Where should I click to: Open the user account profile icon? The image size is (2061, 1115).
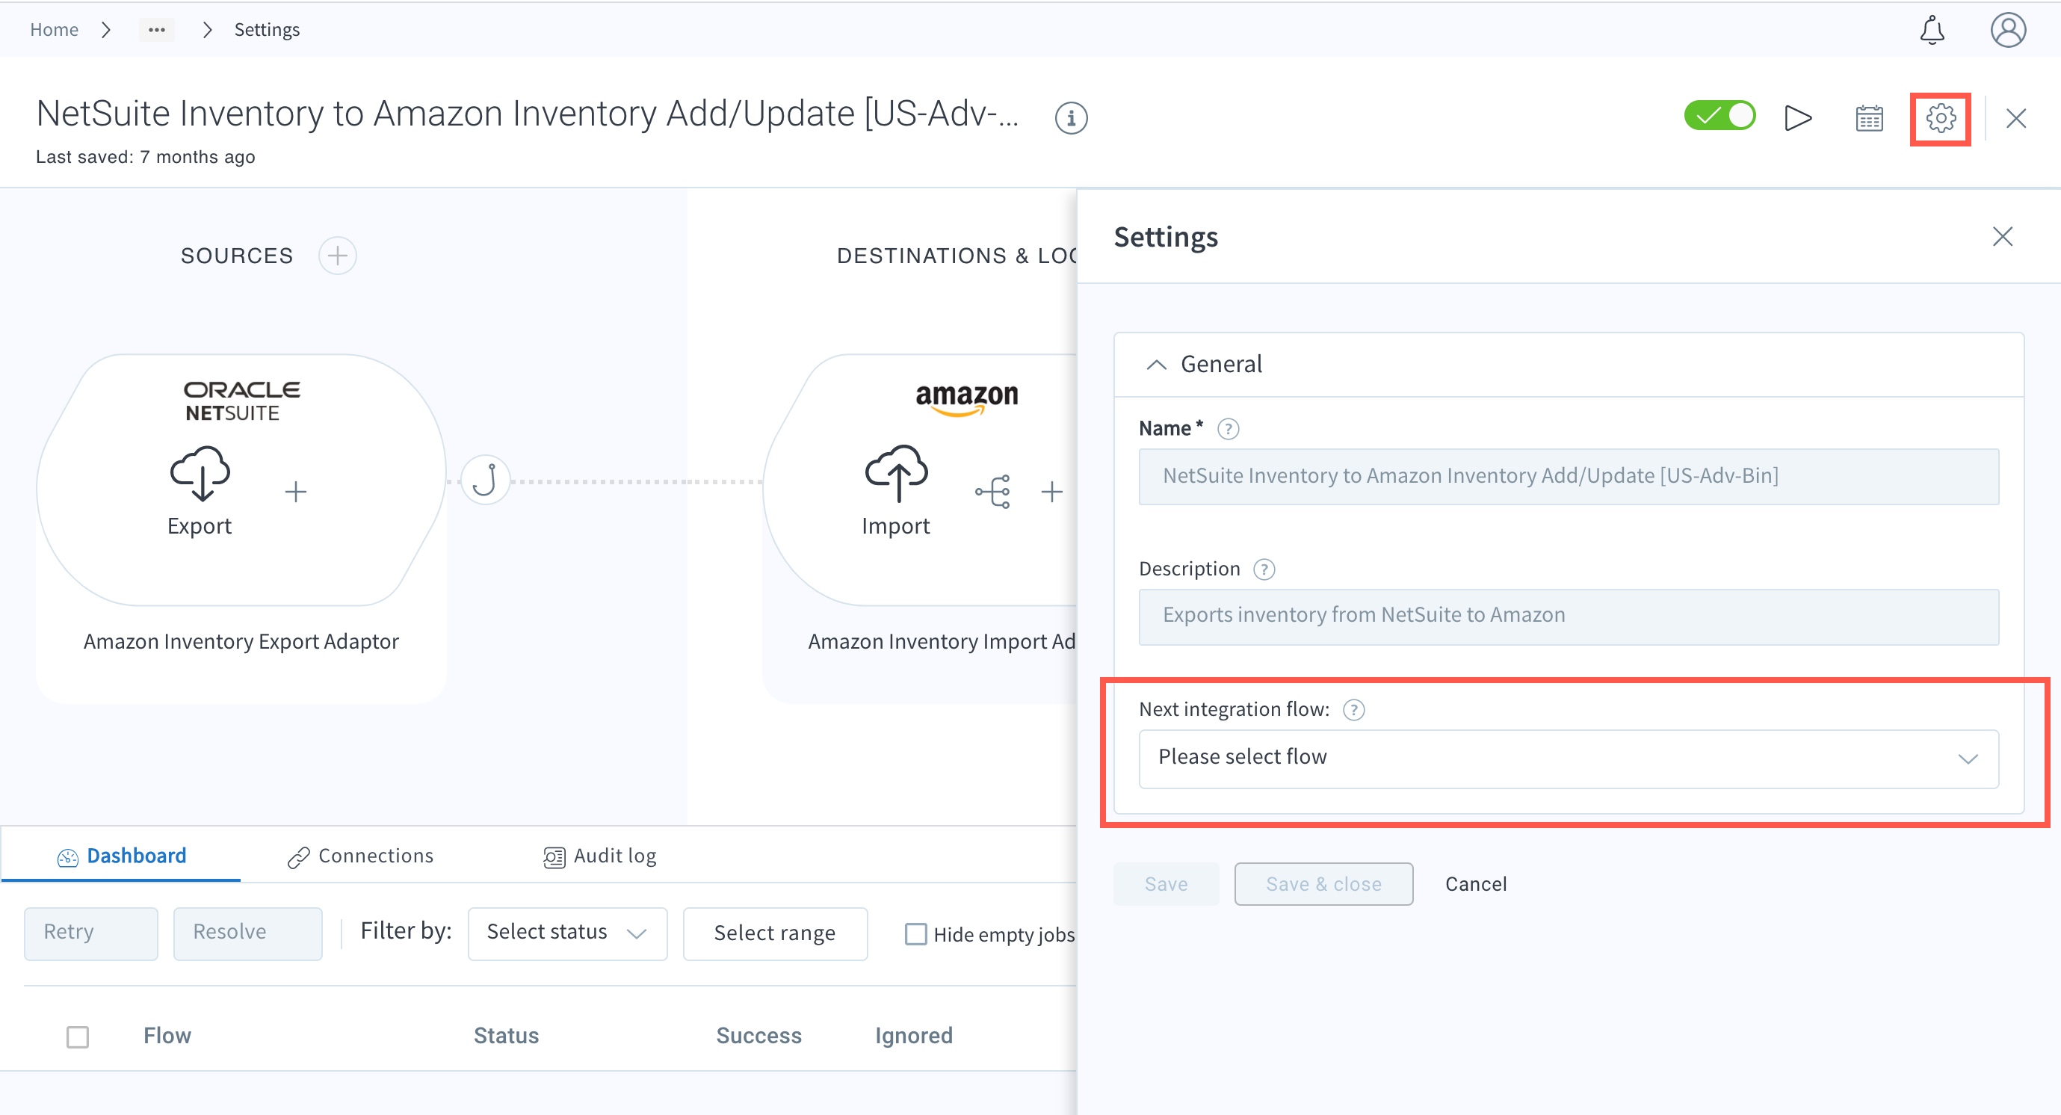pyautogui.click(x=2007, y=31)
